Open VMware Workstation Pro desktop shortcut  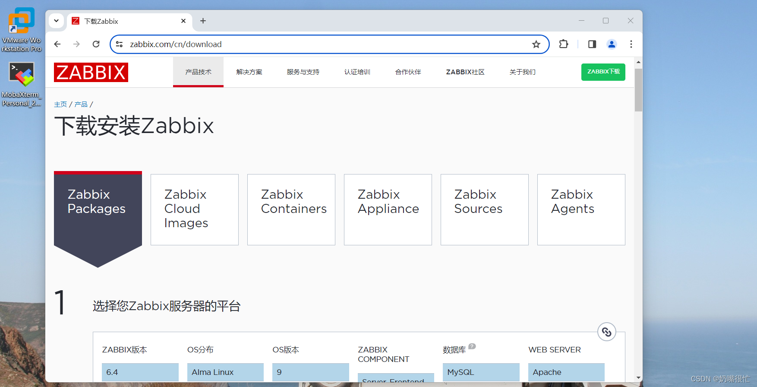coord(22,29)
